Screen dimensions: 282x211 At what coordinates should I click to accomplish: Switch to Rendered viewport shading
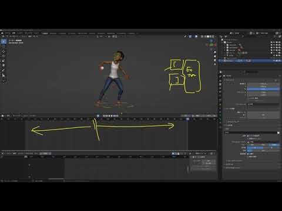213,36
